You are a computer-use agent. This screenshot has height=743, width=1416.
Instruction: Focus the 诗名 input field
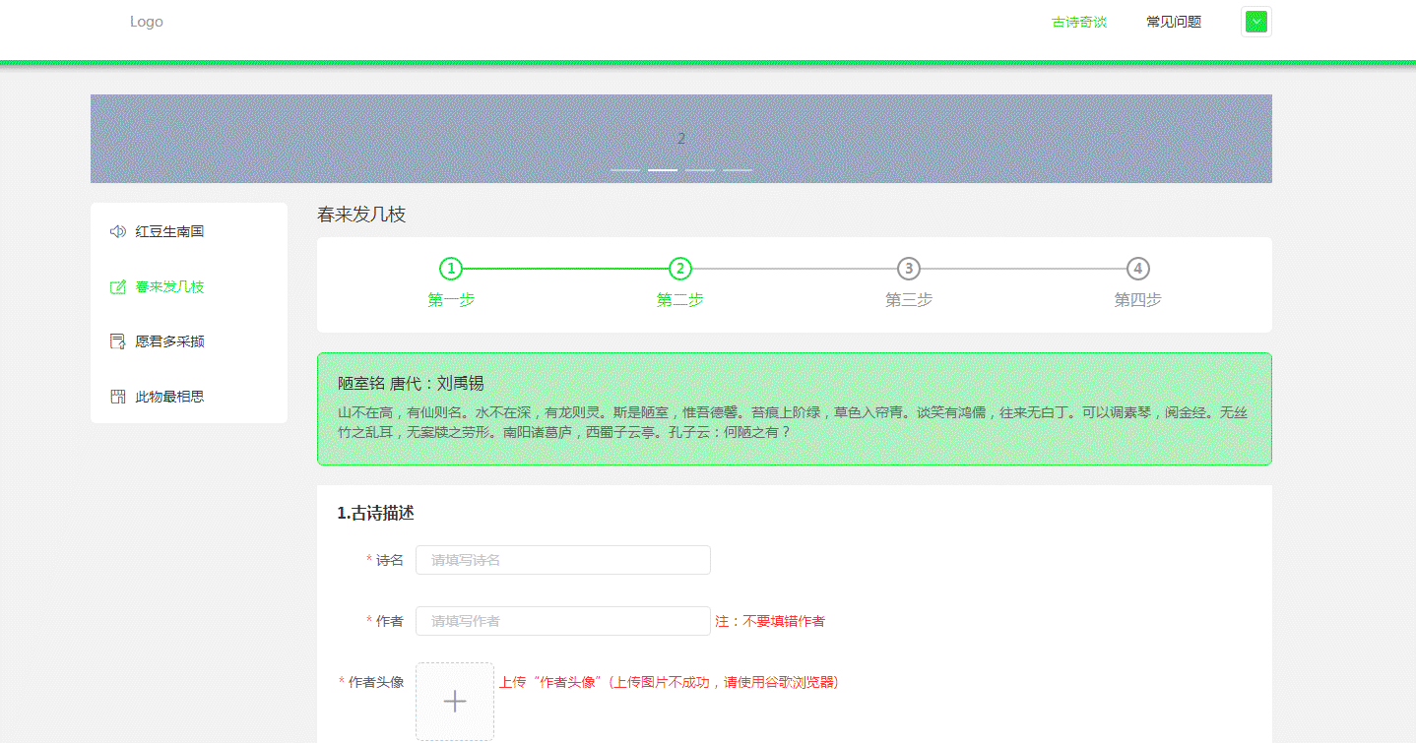click(x=563, y=560)
